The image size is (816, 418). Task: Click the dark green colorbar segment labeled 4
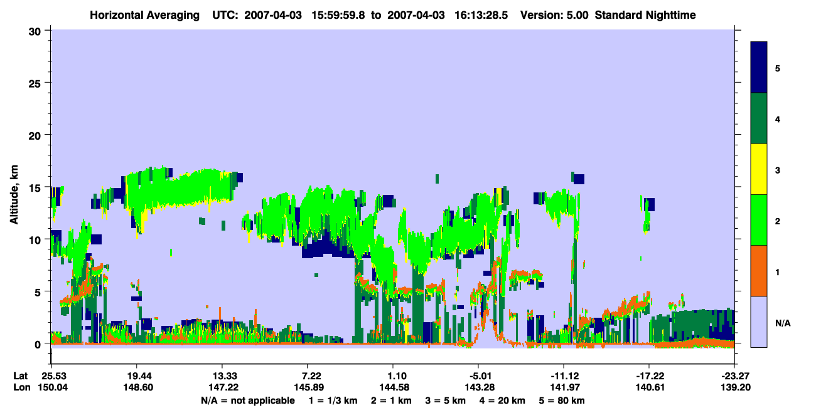(758, 118)
